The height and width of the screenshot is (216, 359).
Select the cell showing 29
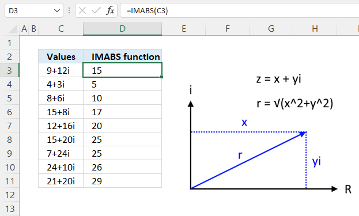pyautogui.click(x=123, y=181)
